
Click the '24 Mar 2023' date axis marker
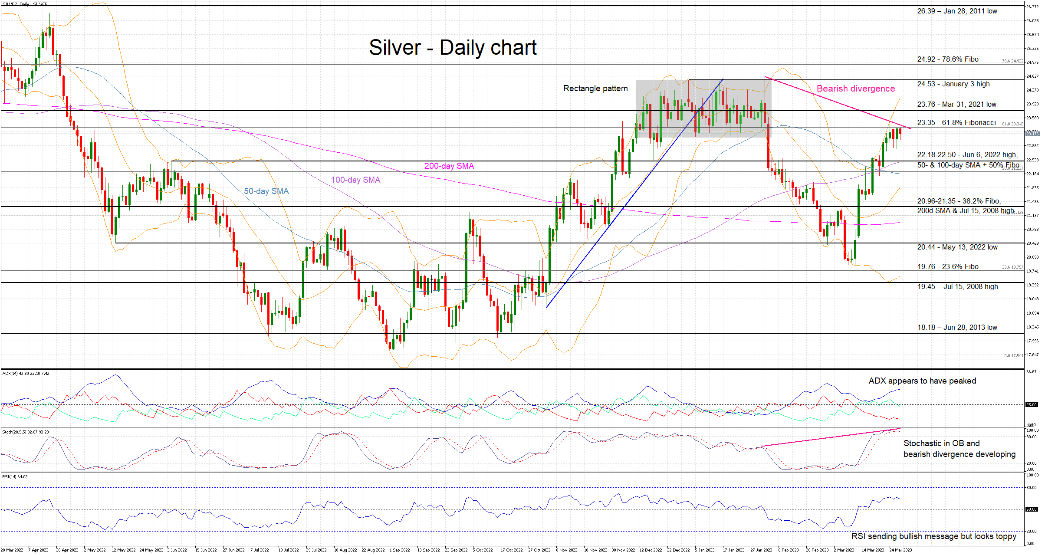pos(900,550)
